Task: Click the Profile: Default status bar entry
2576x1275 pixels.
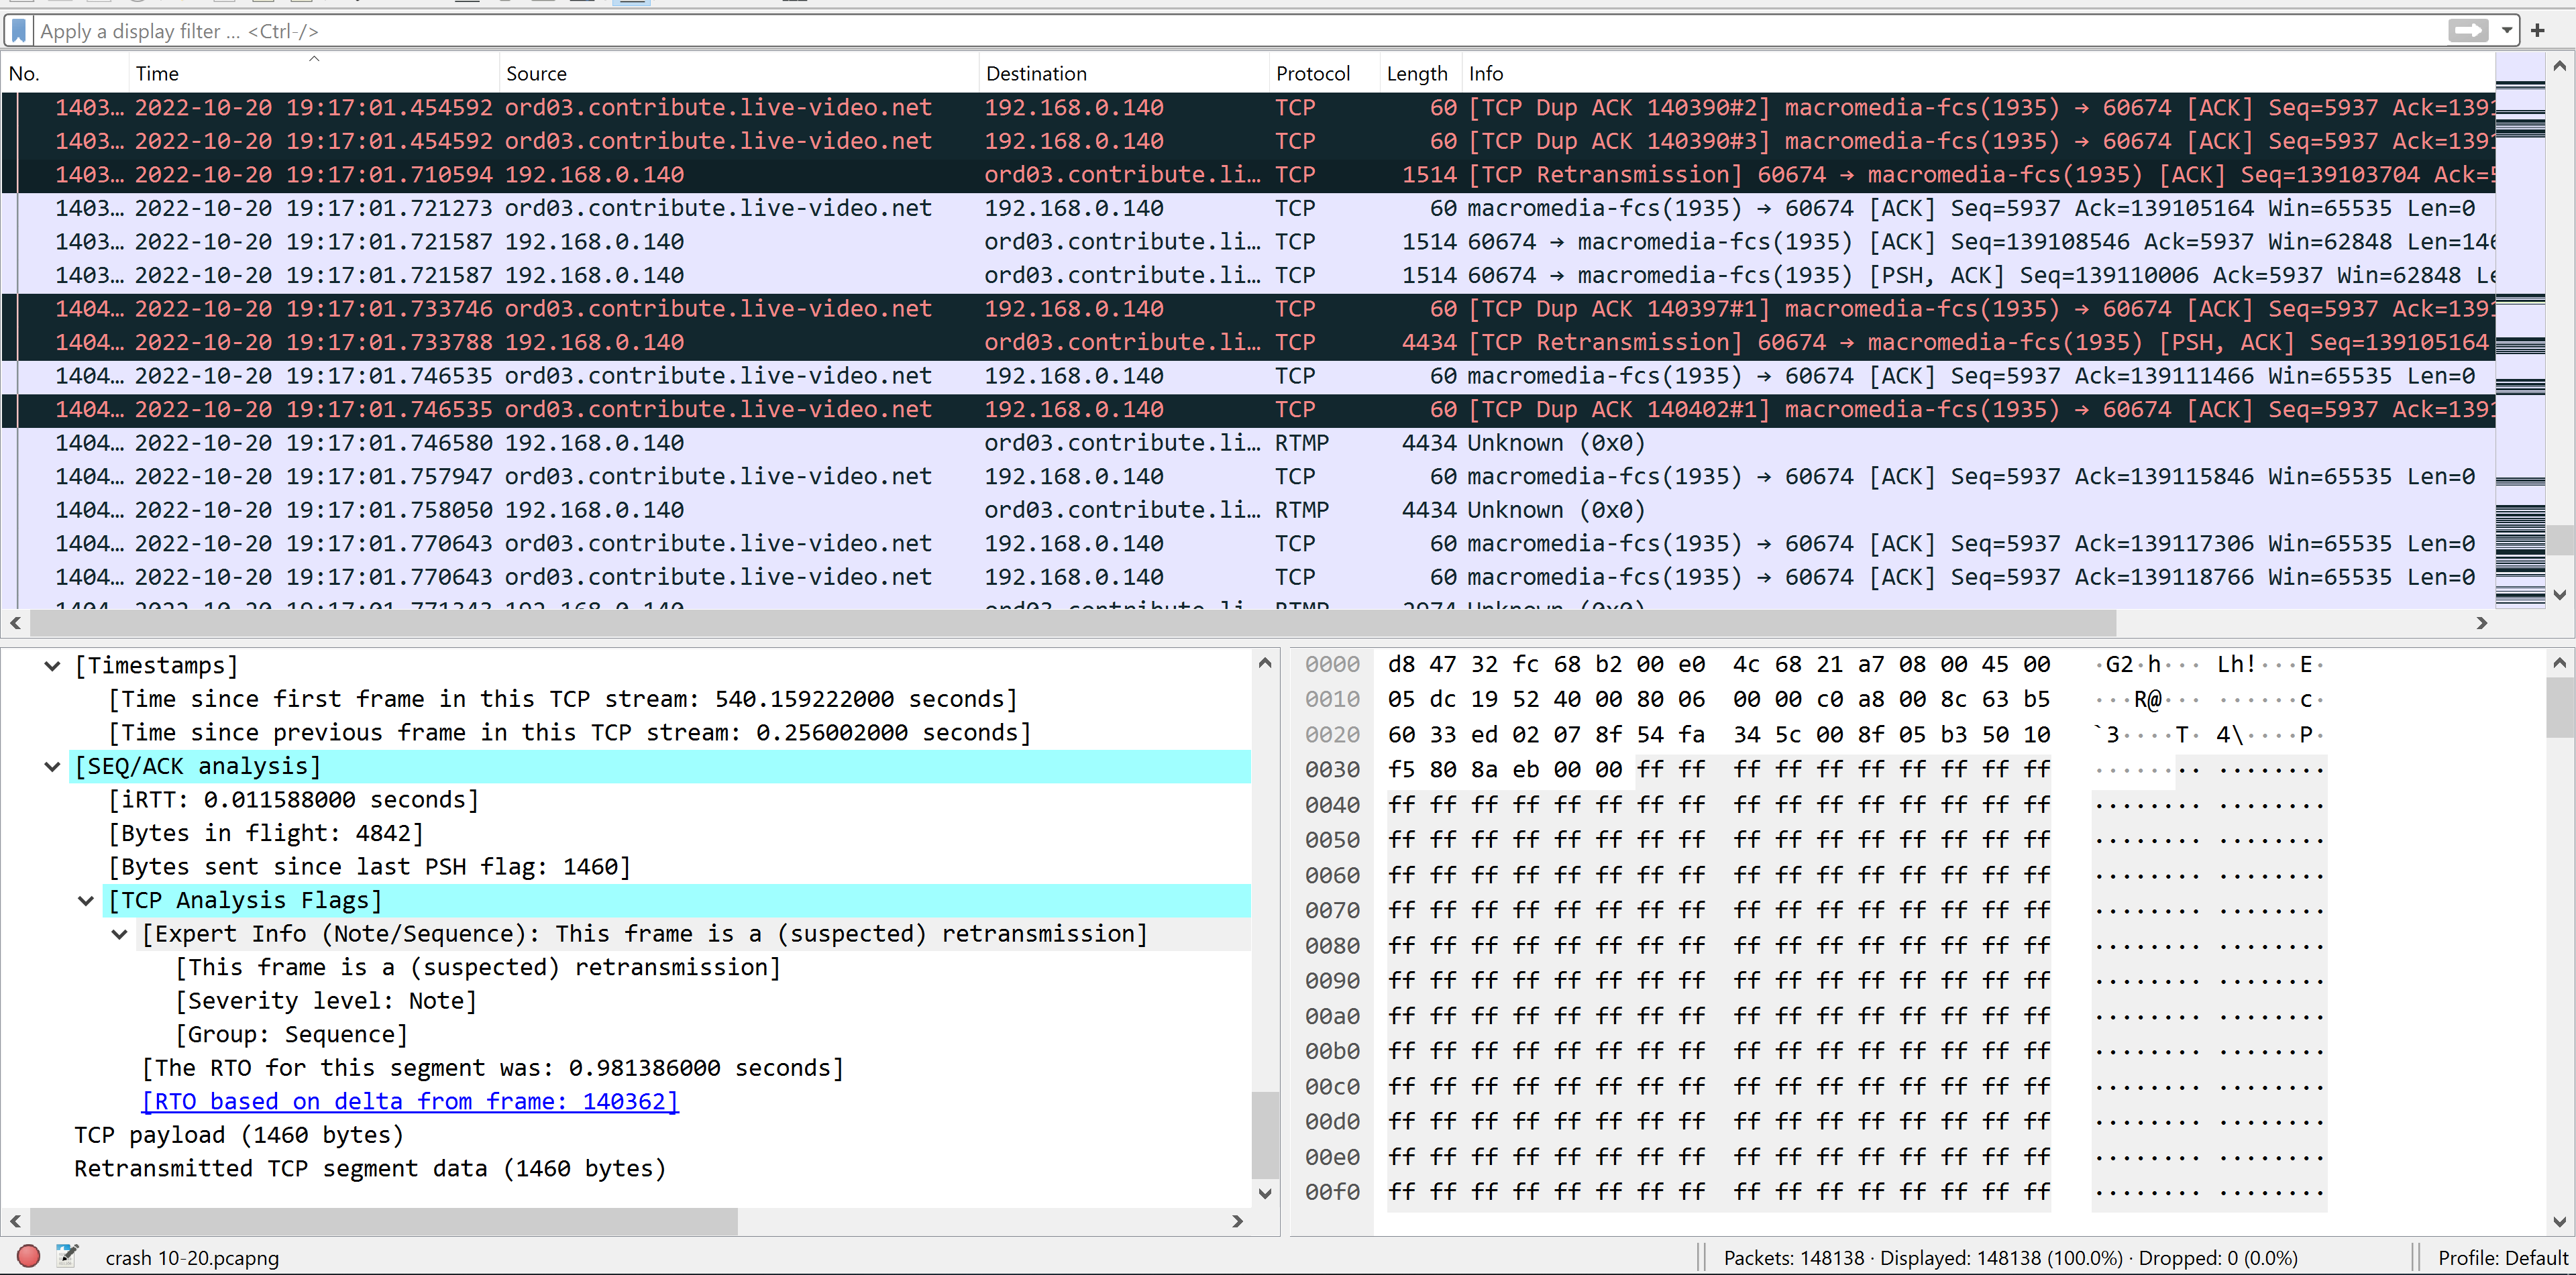Action: point(2502,1257)
